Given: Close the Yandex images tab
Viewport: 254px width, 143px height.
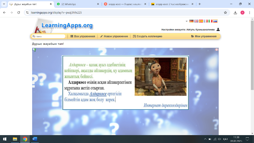Looking at the screenshot, I should click(193, 4).
